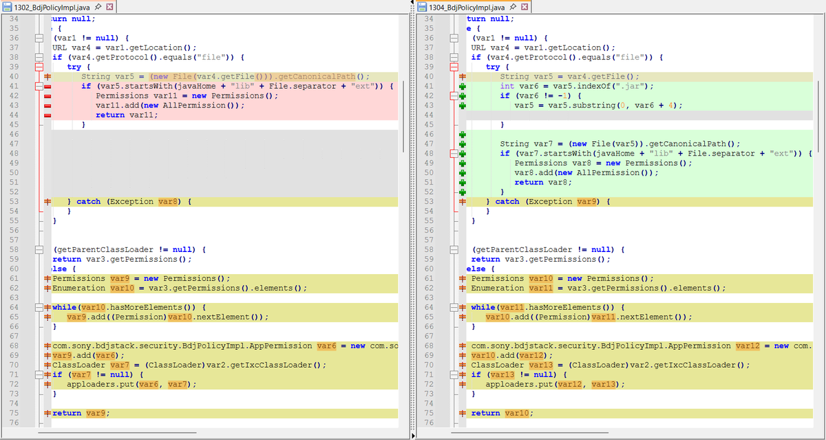Collapse fold at line 71 in left pane
This screenshot has width=826, height=440.
[39, 375]
